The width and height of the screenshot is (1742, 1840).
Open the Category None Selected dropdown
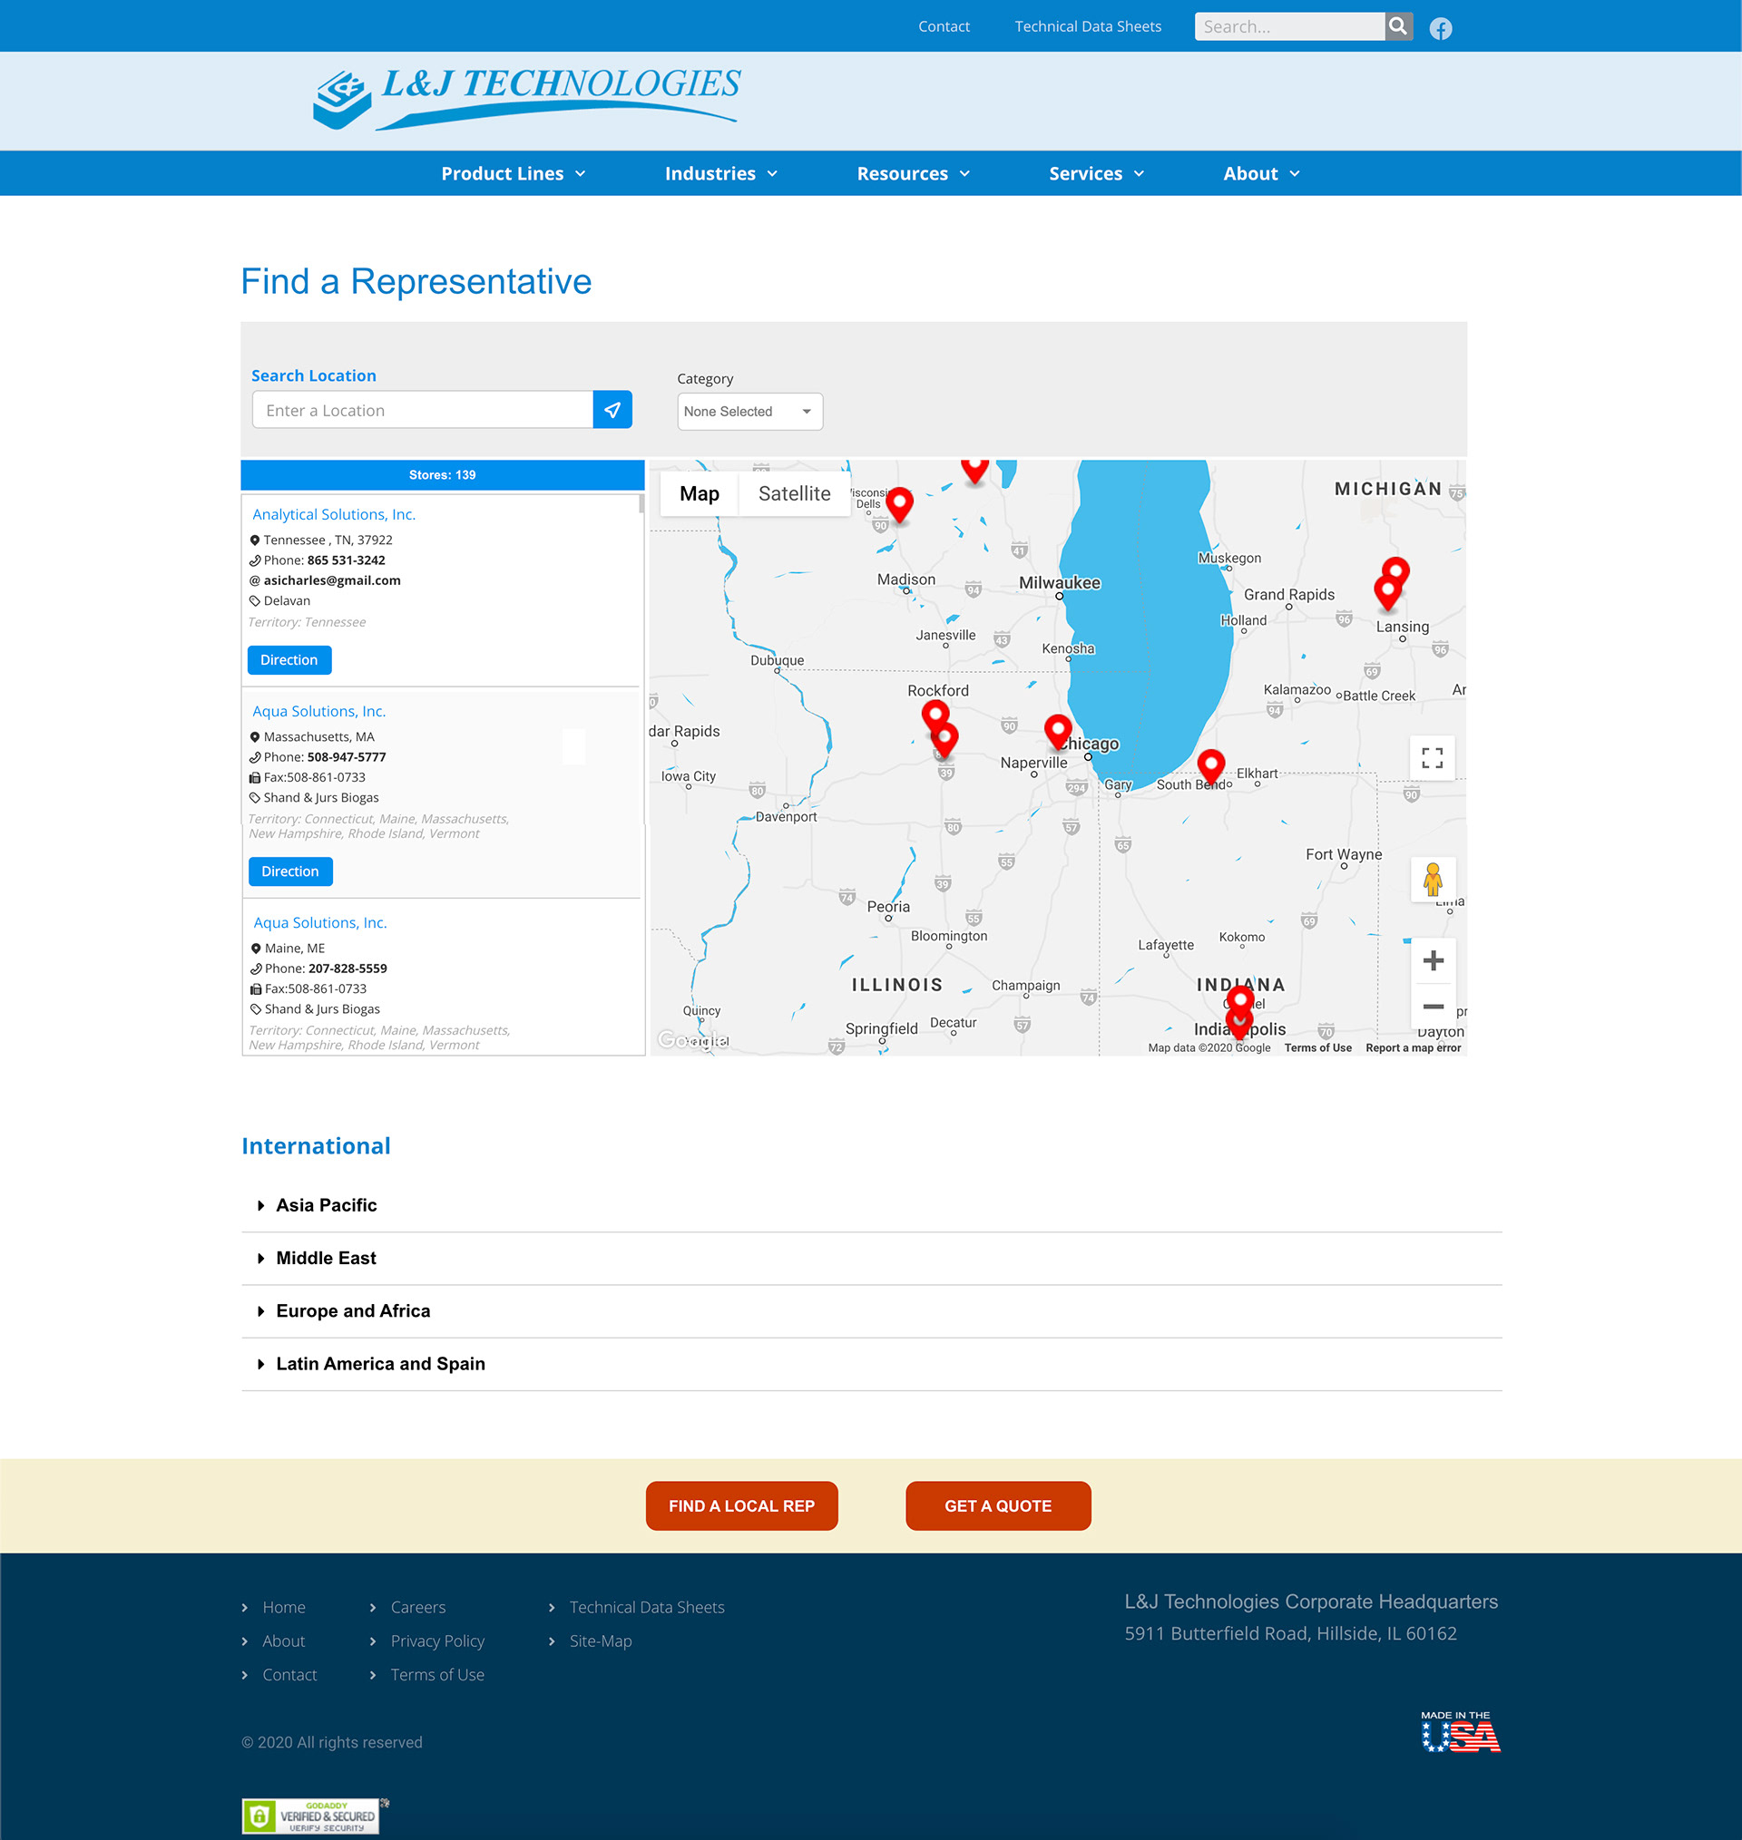(749, 411)
